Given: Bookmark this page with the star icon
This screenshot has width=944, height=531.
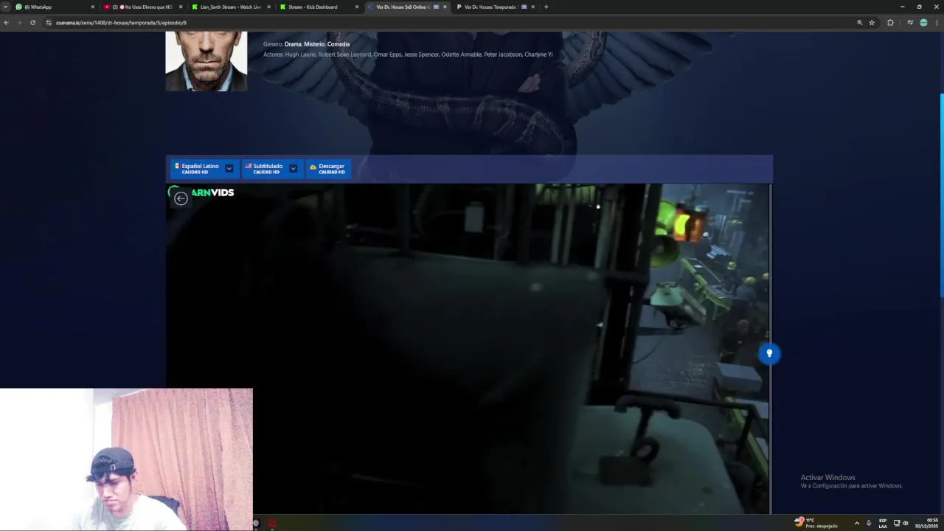Looking at the screenshot, I should click(x=872, y=23).
